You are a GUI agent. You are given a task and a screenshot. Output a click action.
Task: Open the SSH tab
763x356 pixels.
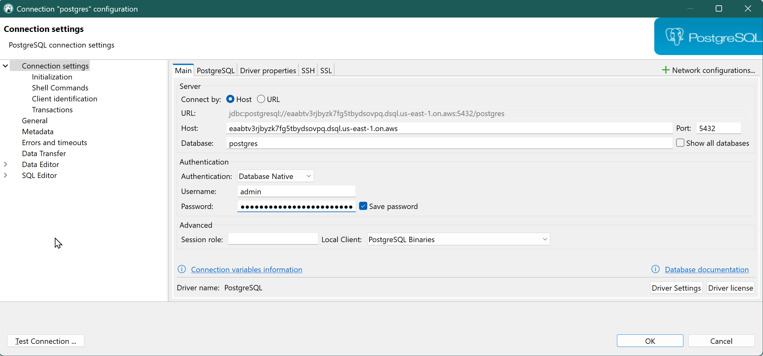point(308,70)
